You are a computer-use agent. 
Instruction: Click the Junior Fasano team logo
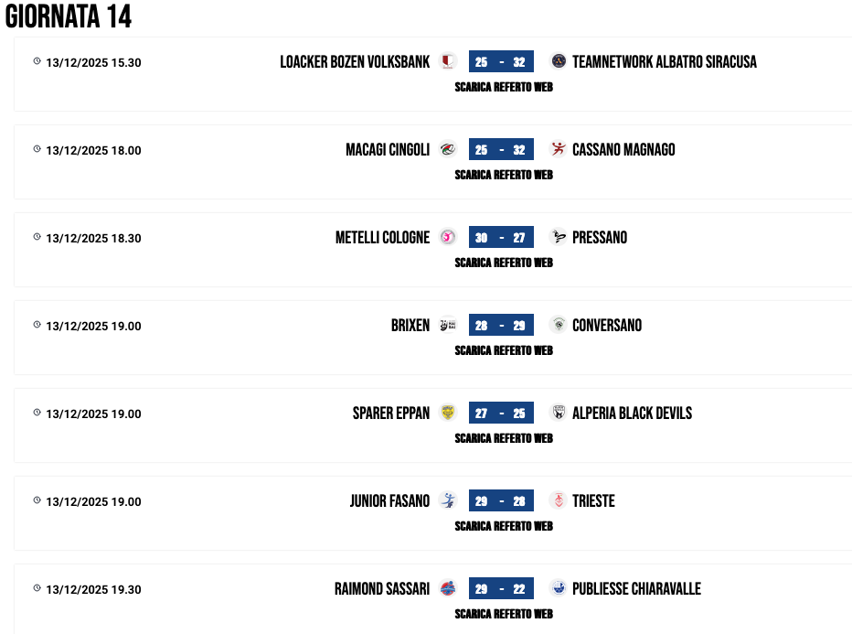click(x=448, y=500)
